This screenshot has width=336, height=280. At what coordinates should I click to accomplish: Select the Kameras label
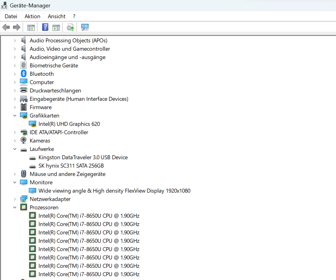coord(40,140)
